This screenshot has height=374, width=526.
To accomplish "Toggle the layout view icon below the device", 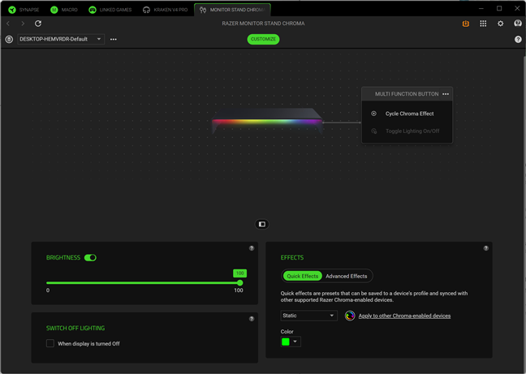I will point(262,224).
